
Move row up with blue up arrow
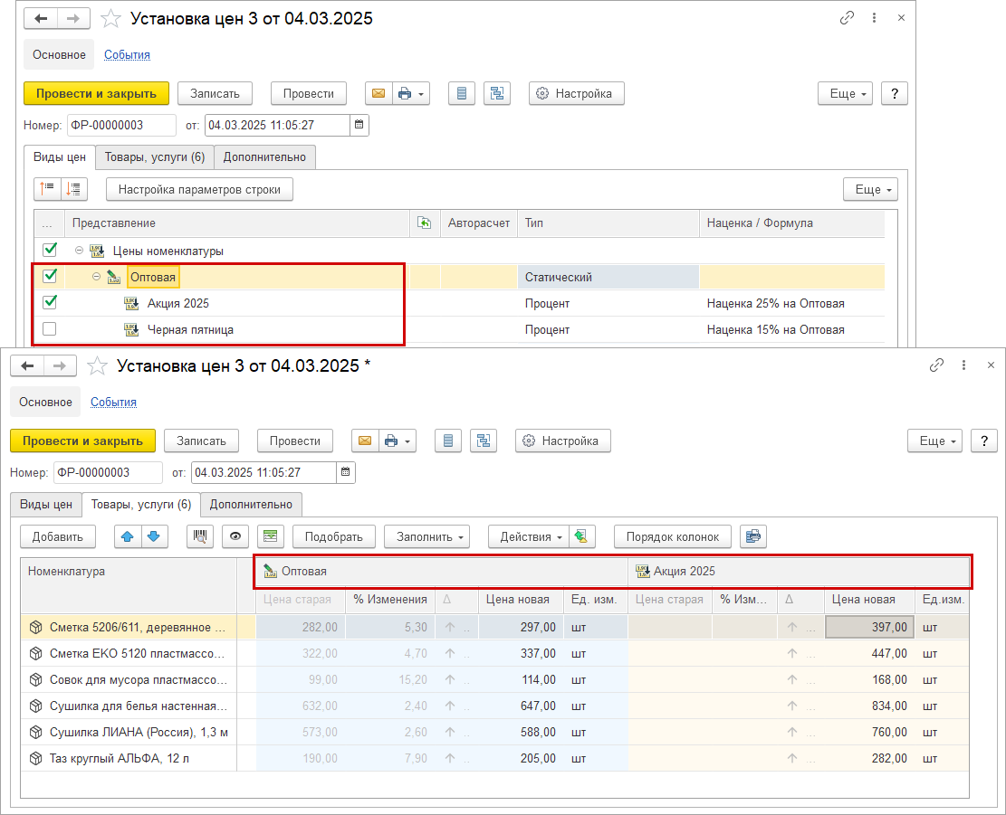(x=127, y=536)
